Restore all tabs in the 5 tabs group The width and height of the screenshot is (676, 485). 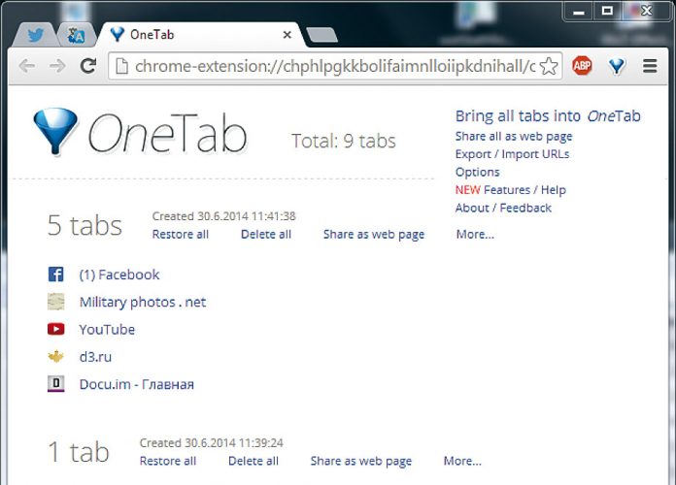point(180,234)
